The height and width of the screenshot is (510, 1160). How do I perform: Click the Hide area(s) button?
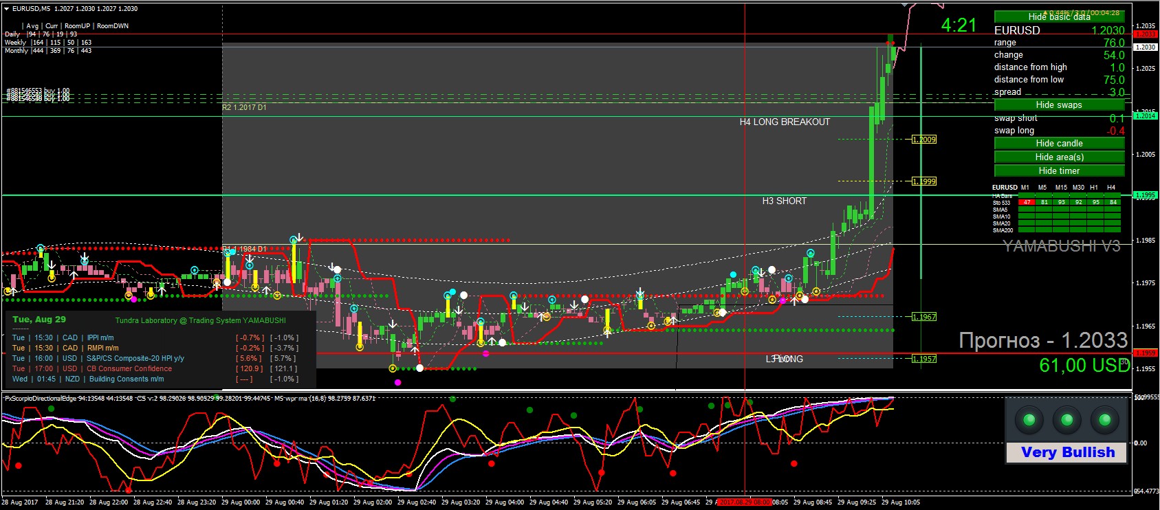point(1059,157)
